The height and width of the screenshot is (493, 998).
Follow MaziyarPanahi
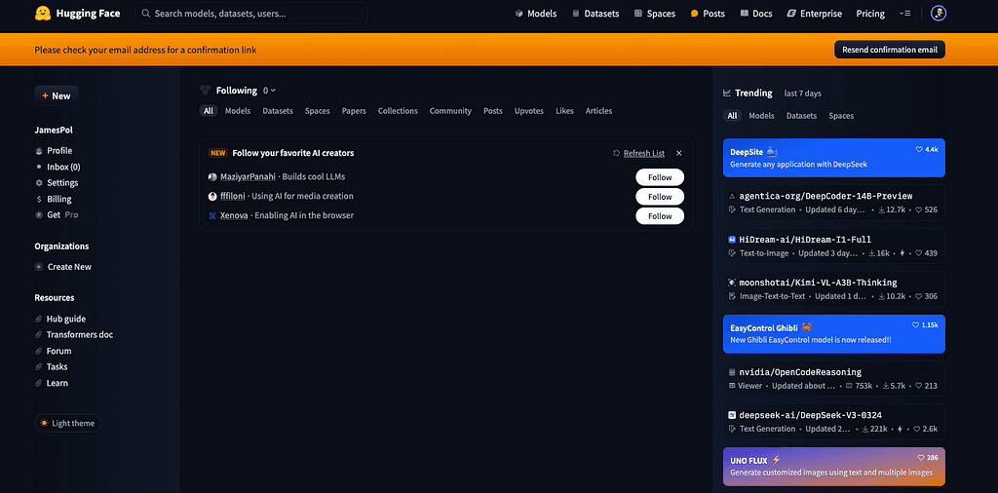click(660, 177)
